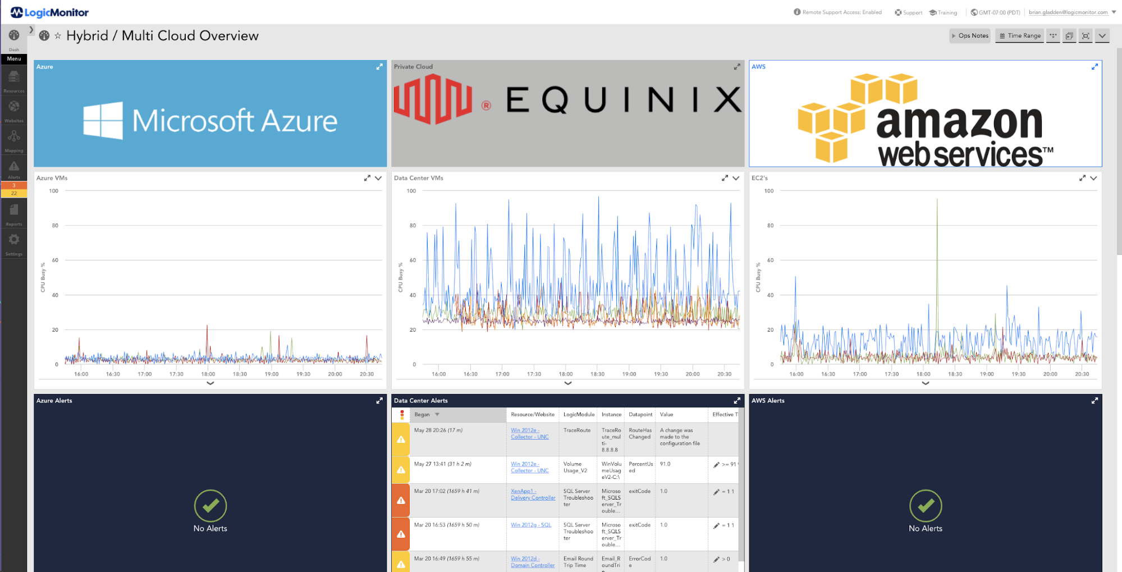
Task: Open Azure VMs widget options chevron
Action: 378,178
